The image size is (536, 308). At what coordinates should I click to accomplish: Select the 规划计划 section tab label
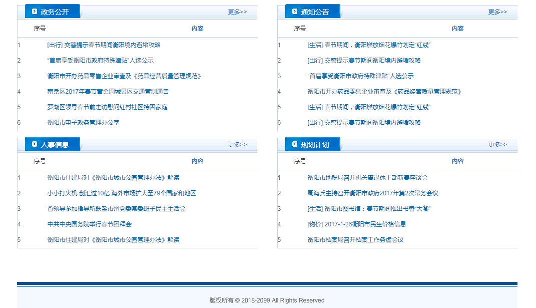point(315,145)
